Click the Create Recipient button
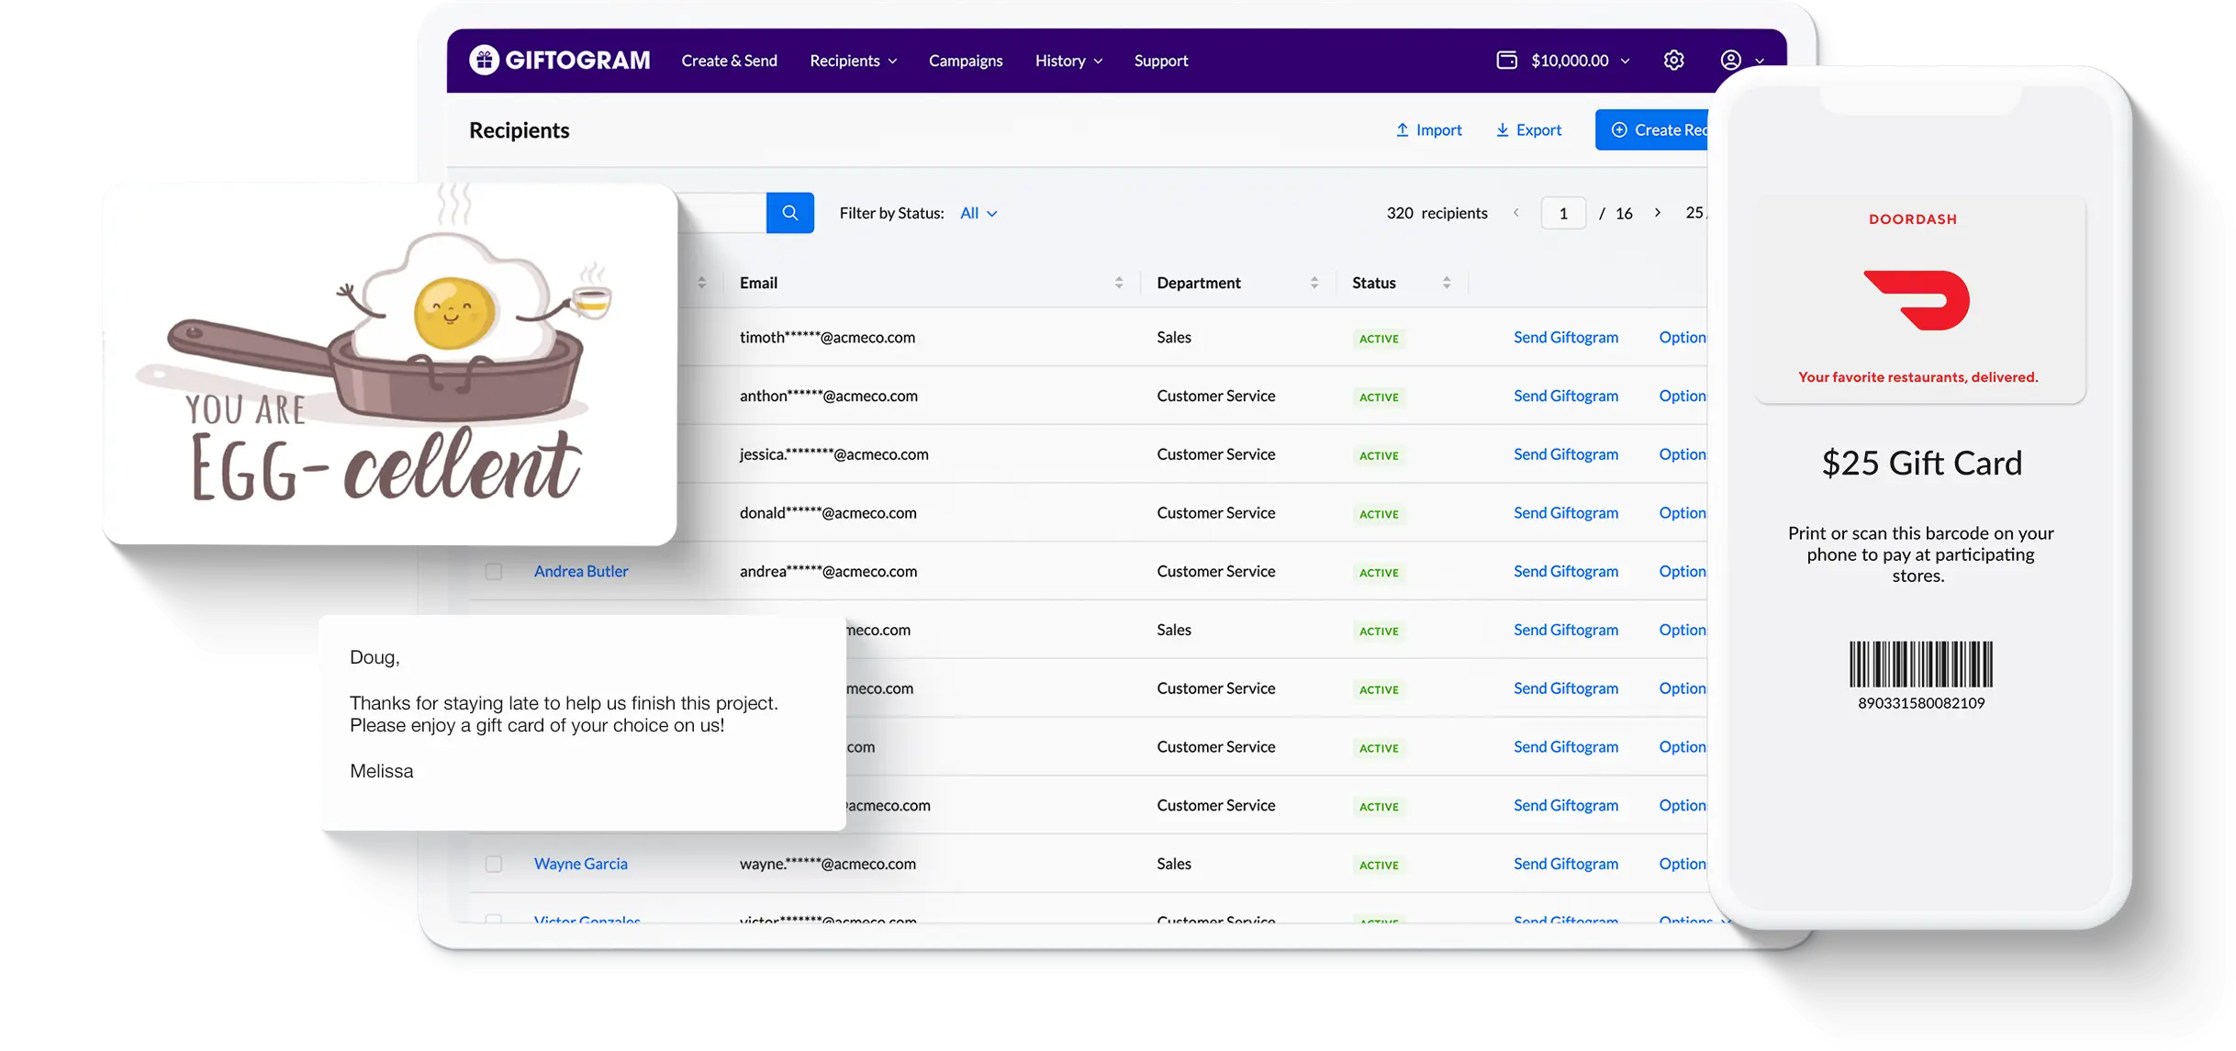Image resolution: width=2236 pixels, height=1051 pixels. 1652,130
